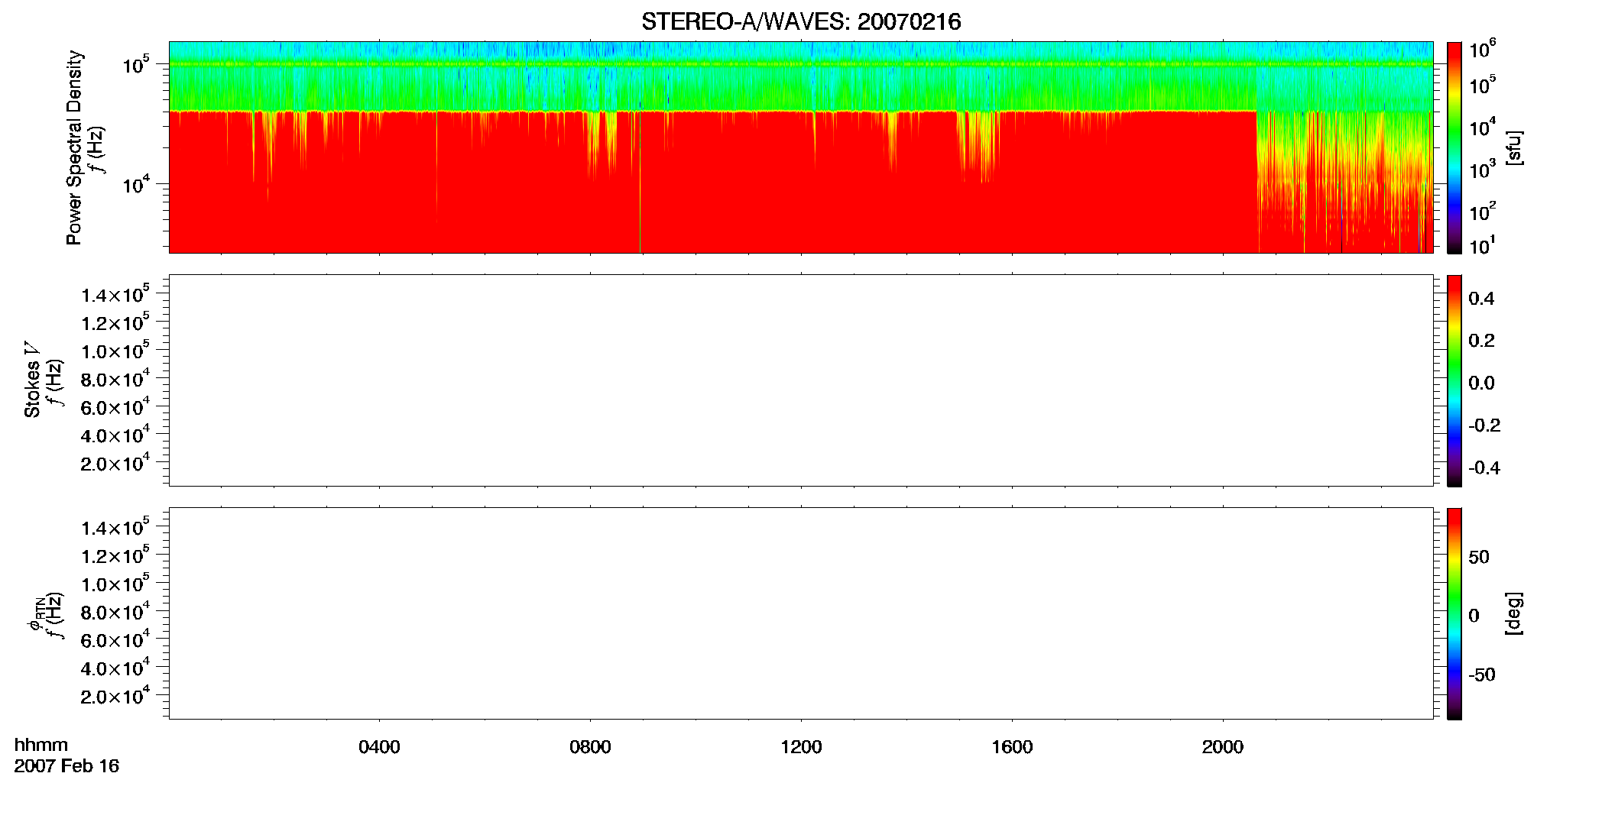Select the "2007 Feb 16" date label
This screenshot has height=825, width=1602.
pos(66,766)
